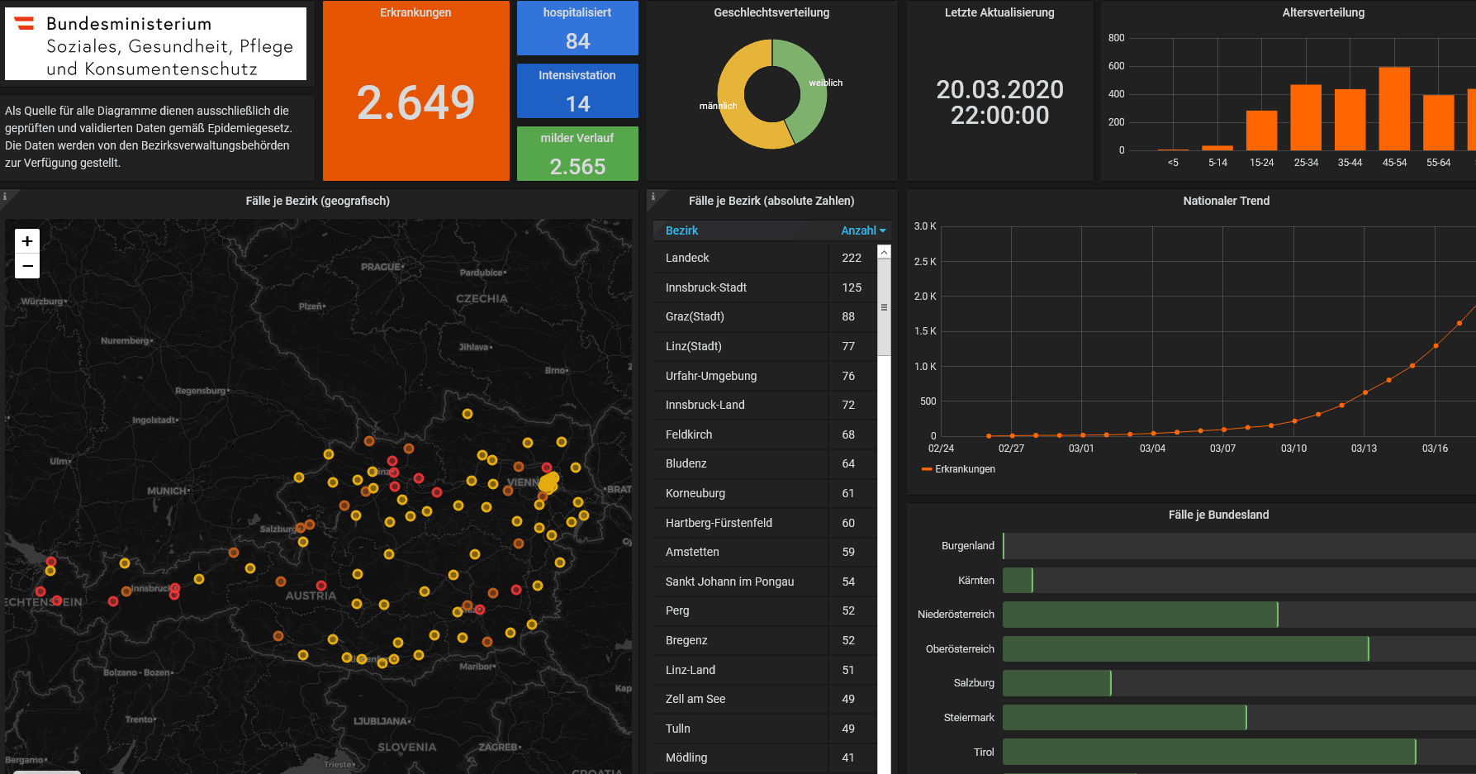Open the hospitalisiert 84 stat panel
Screen dimensions: 1476x774
(x=577, y=28)
